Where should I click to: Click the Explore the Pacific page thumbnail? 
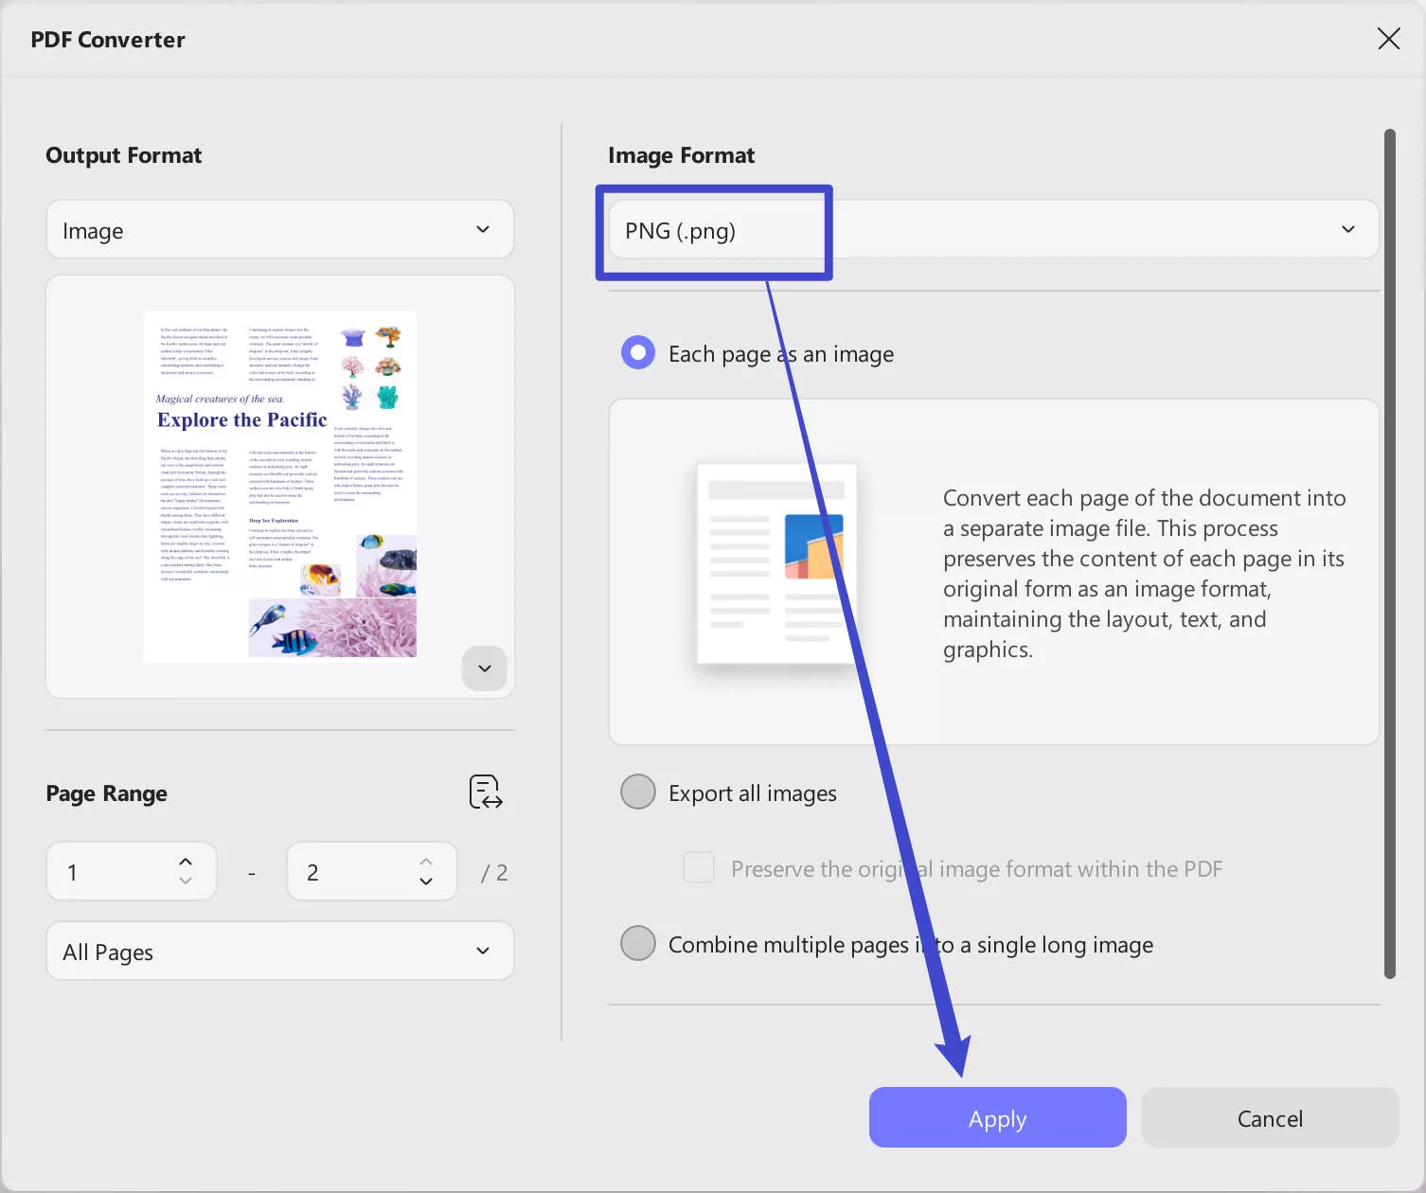[279, 485]
